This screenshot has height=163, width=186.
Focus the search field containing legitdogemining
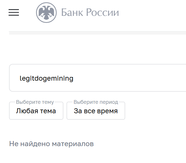click(x=97, y=78)
